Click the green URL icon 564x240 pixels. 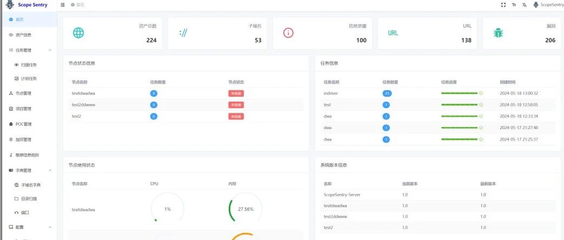pyautogui.click(x=393, y=33)
